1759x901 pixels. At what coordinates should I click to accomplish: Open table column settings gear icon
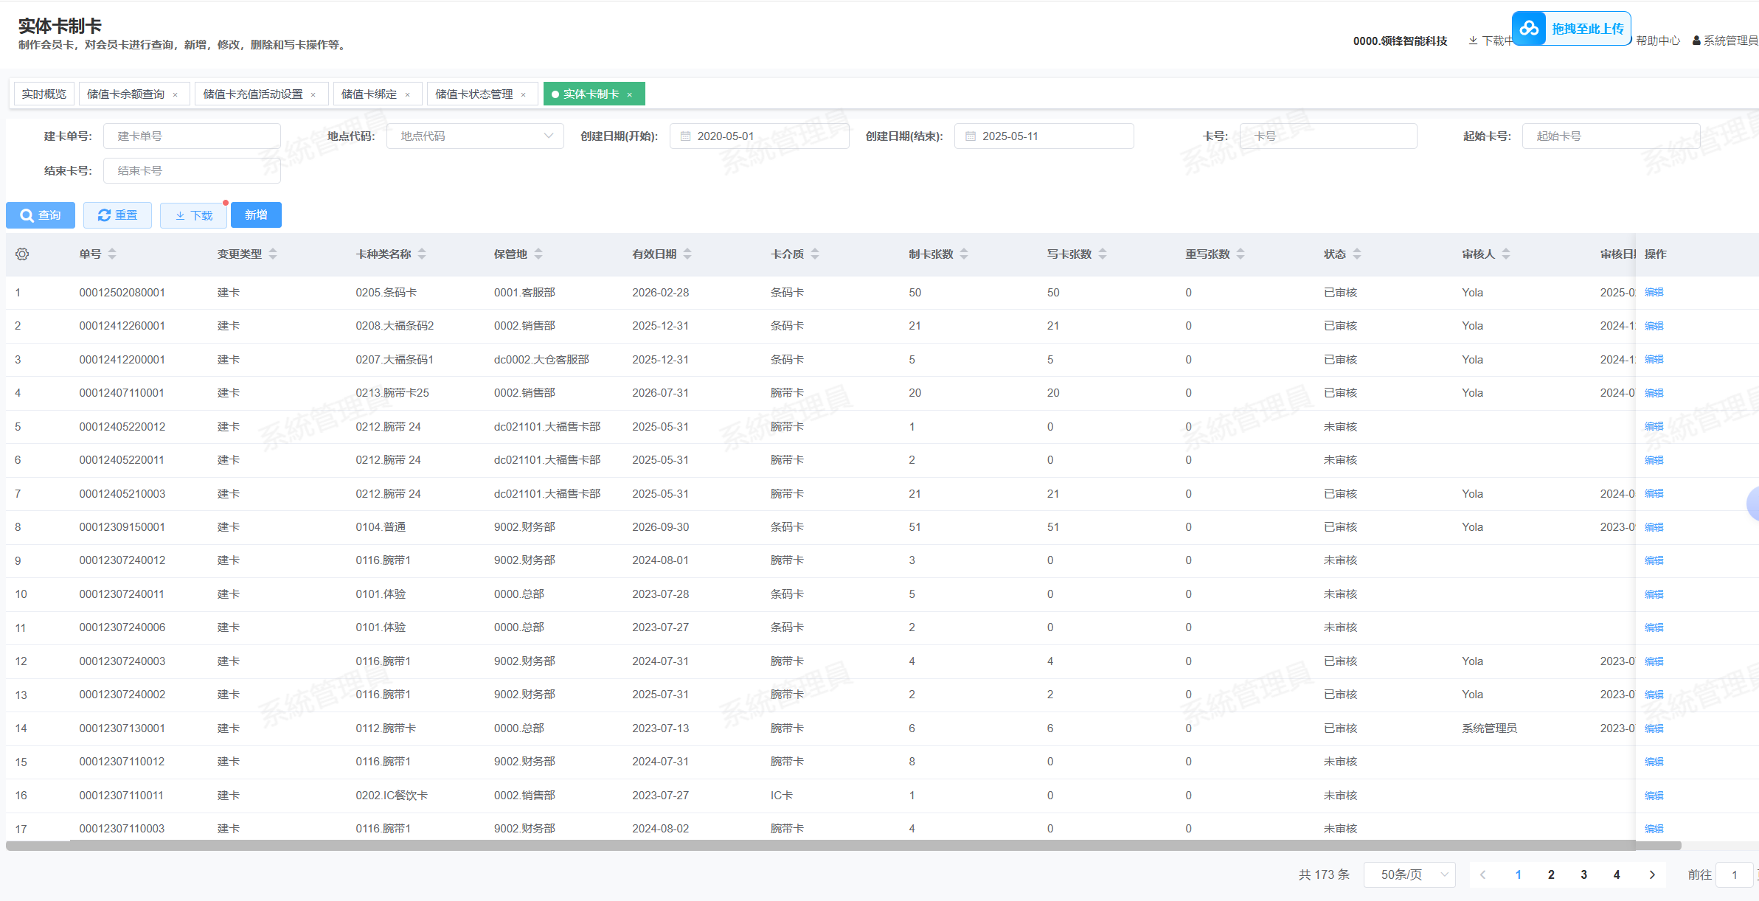[22, 254]
